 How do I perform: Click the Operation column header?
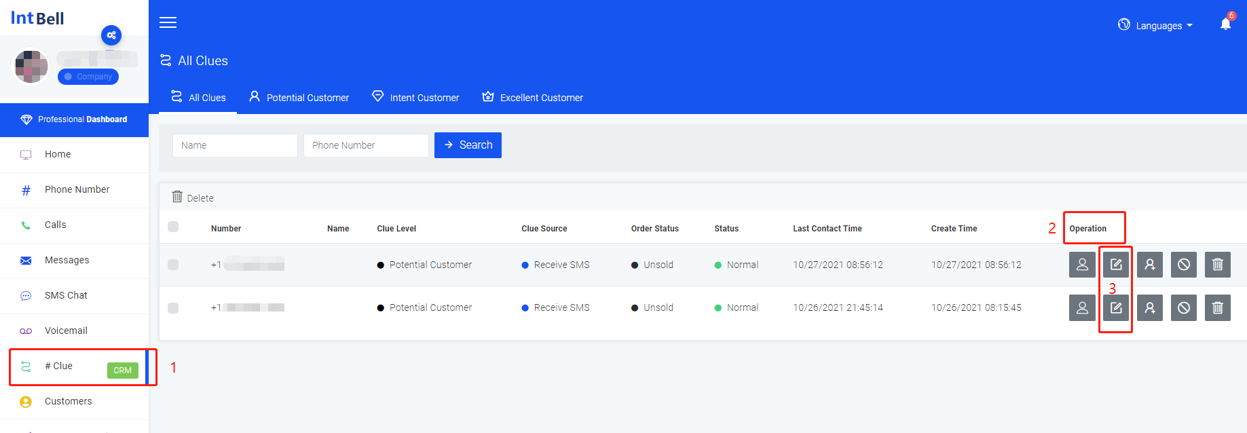(1088, 229)
